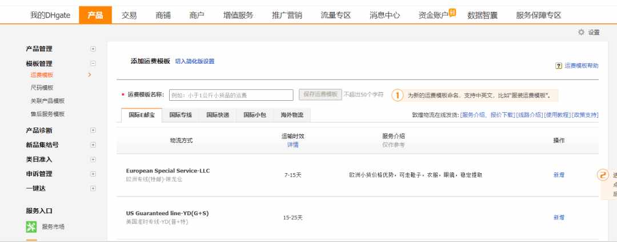This screenshot has height=242, width=617.
Task: Click the 产品管理 sidebar heading
Action: [39, 49]
